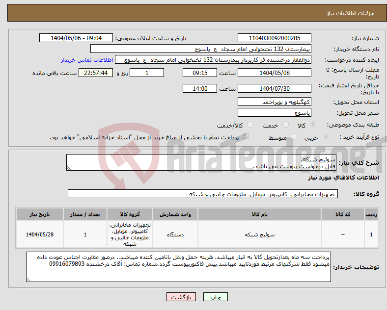Click the بازگشت back button
Screen dimensions: 387x310
pyautogui.click(x=181, y=297)
